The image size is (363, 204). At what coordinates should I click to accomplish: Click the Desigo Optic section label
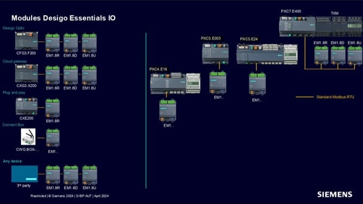click(x=13, y=28)
